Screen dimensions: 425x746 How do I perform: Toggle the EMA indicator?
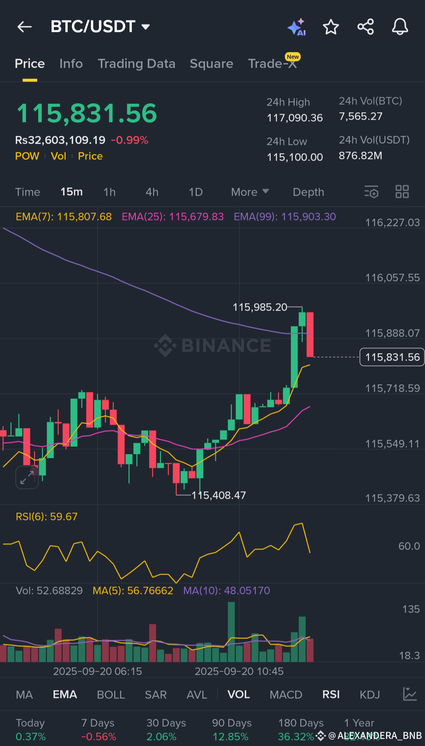(65, 695)
